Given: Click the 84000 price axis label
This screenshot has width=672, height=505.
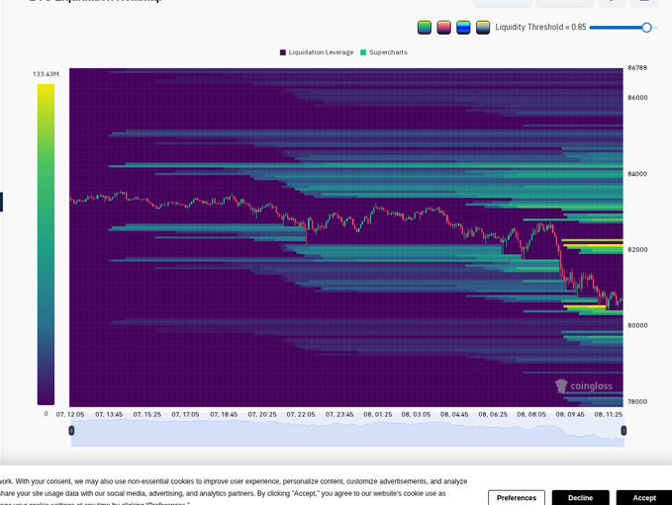Looking at the screenshot, I should point(637,174).
